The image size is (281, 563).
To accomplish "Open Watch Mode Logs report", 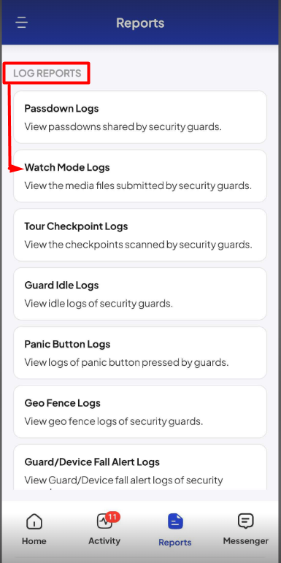I will point(140,176).
